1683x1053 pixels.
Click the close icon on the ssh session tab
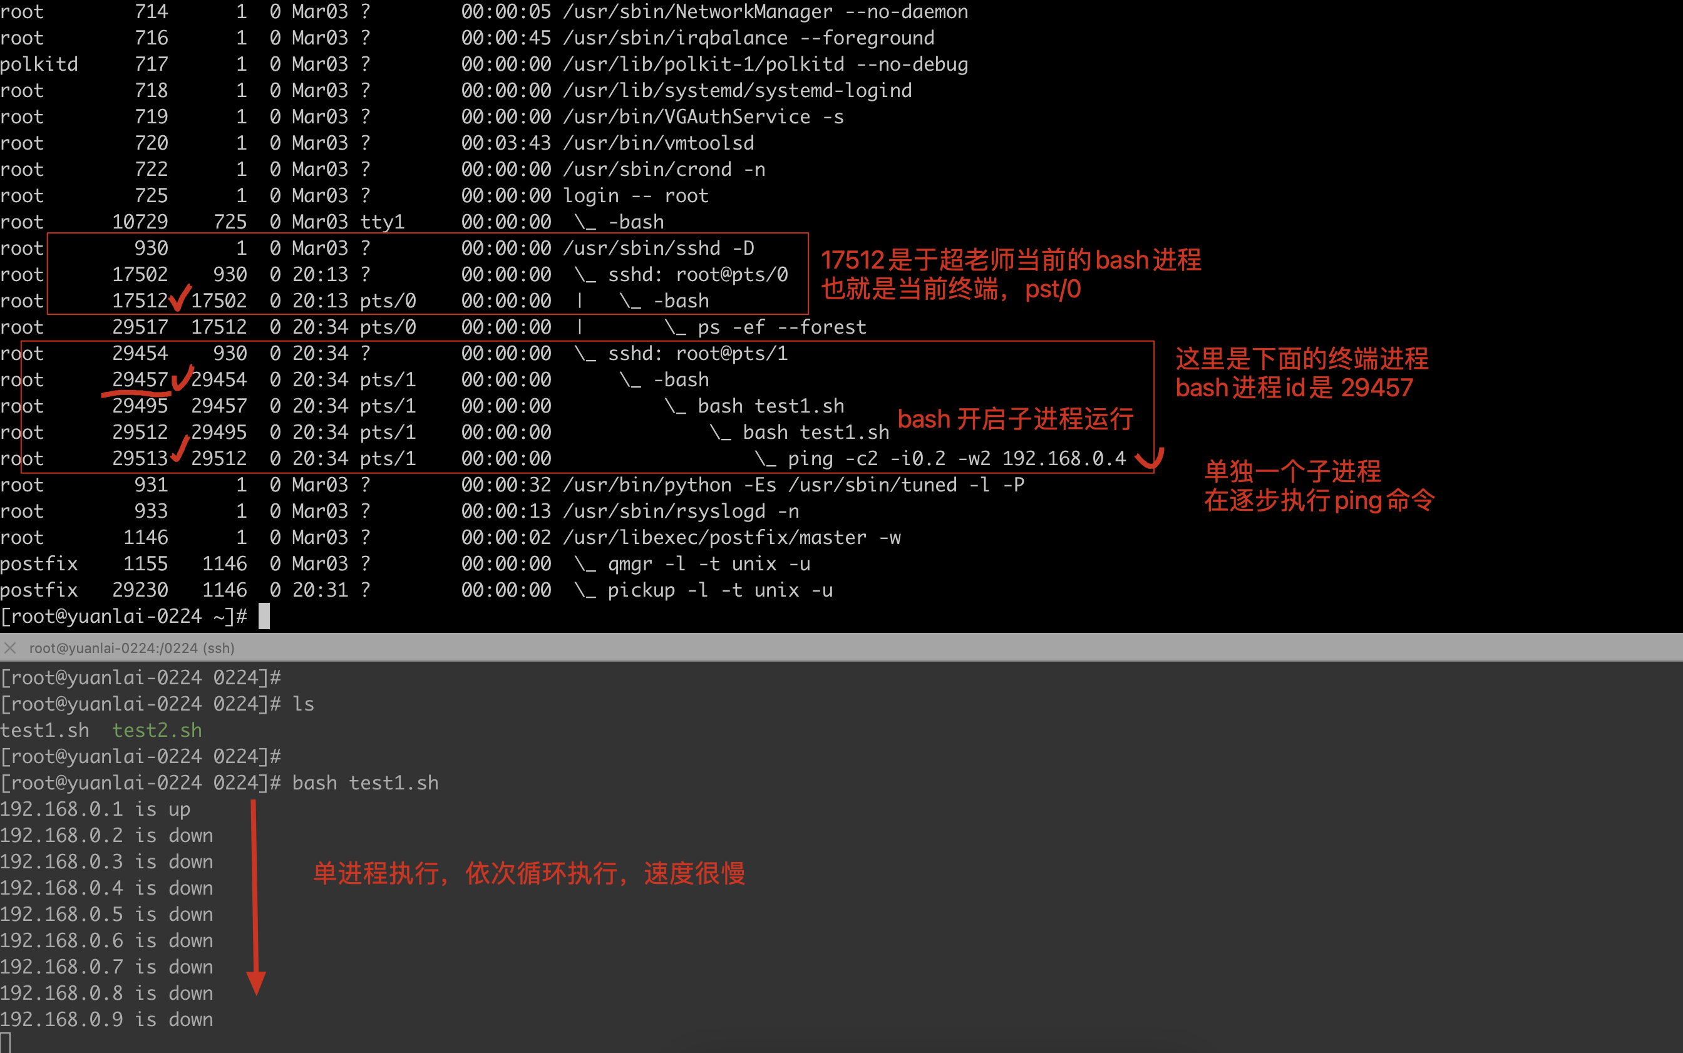pyautogui.click(x=11, y=648)
